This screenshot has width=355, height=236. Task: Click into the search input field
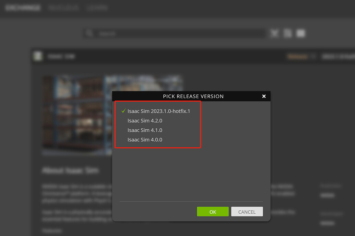pos(178,33)
